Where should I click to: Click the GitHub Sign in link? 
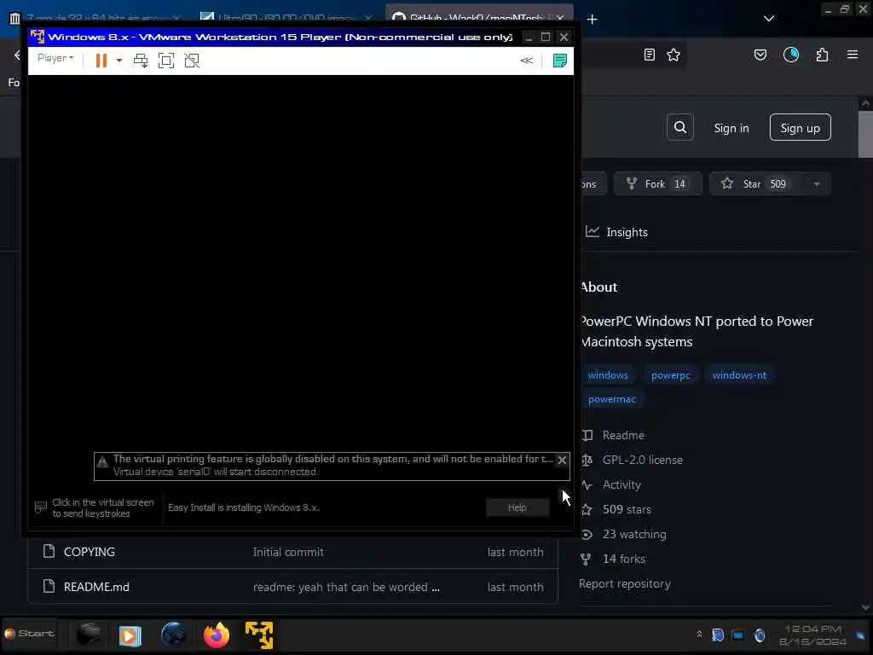click(x=731, y=128)
